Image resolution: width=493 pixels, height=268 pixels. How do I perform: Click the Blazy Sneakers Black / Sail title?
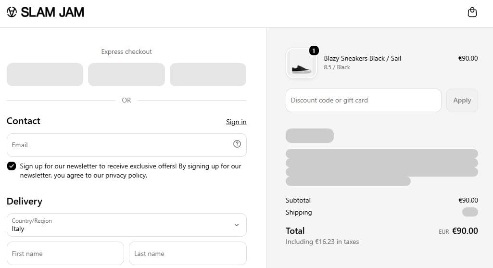[363, 59]
